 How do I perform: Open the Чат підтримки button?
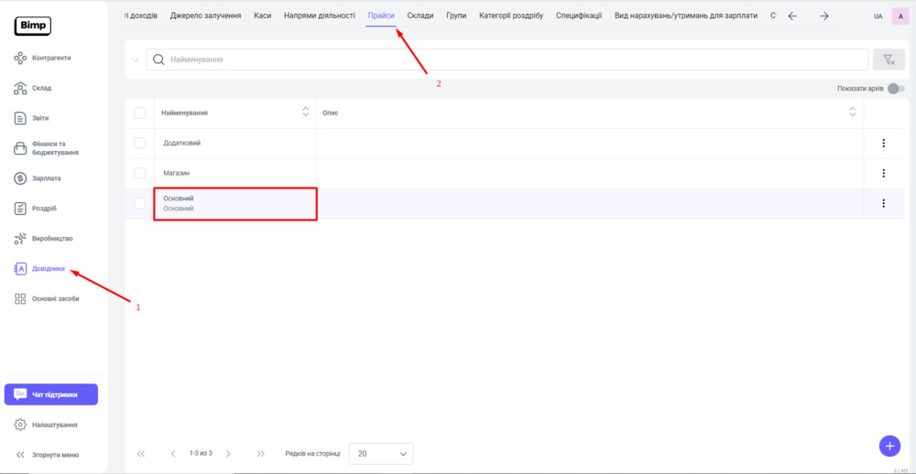point(51,394)
